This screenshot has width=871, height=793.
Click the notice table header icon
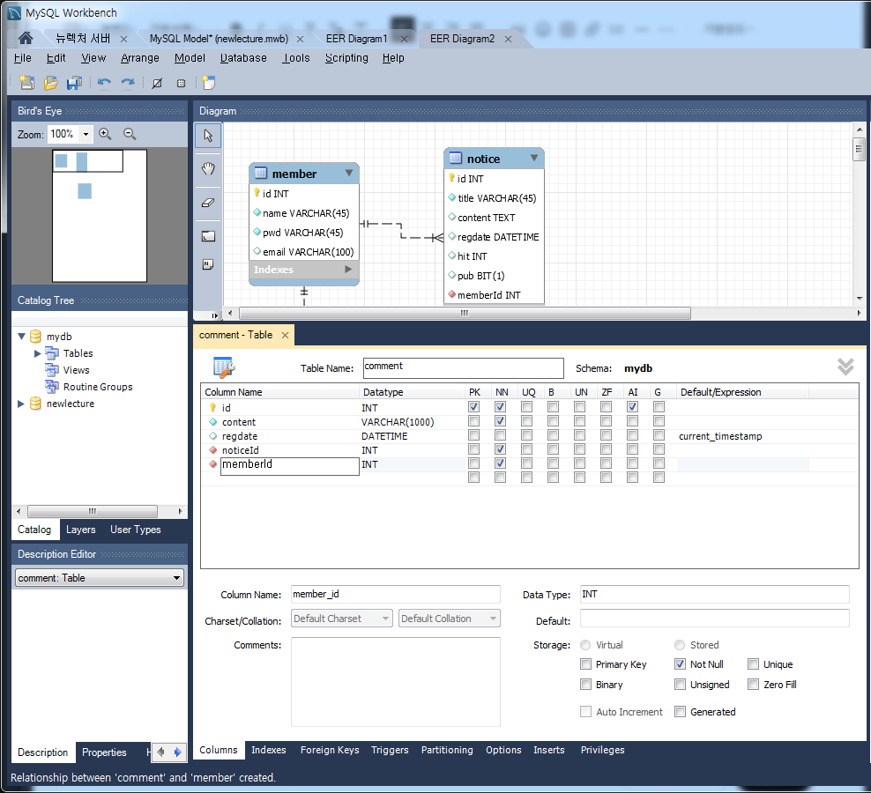[x=456, y=159]
